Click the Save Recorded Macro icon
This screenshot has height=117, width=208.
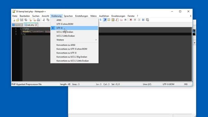click(147, 20)
